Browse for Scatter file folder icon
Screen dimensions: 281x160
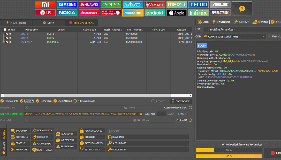(141, 114)
